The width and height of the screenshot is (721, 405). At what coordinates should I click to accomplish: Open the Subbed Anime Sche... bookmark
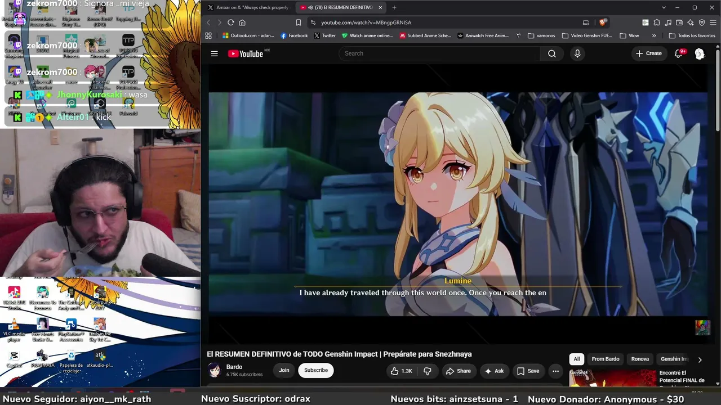coord(425,35)
